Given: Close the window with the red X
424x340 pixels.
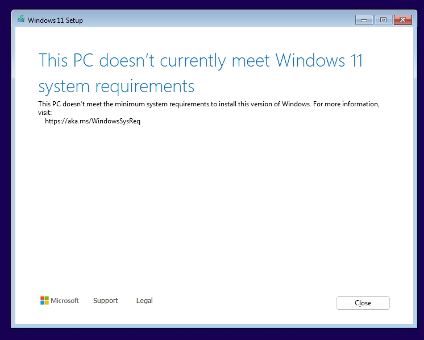Looking at the screenshot, I should pyautogui.click(x=402, y=20).
